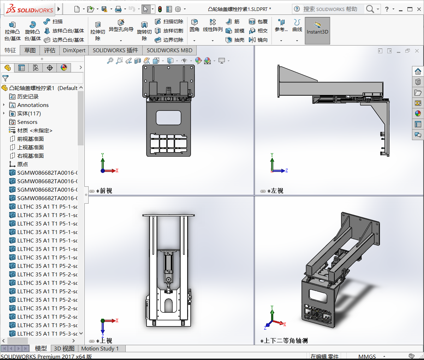Click the Edit Appearance color ball icon
Screen dimensions: 424x360
click(198, 61)
